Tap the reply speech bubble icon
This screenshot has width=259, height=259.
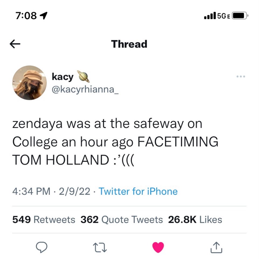coord(42,247)
